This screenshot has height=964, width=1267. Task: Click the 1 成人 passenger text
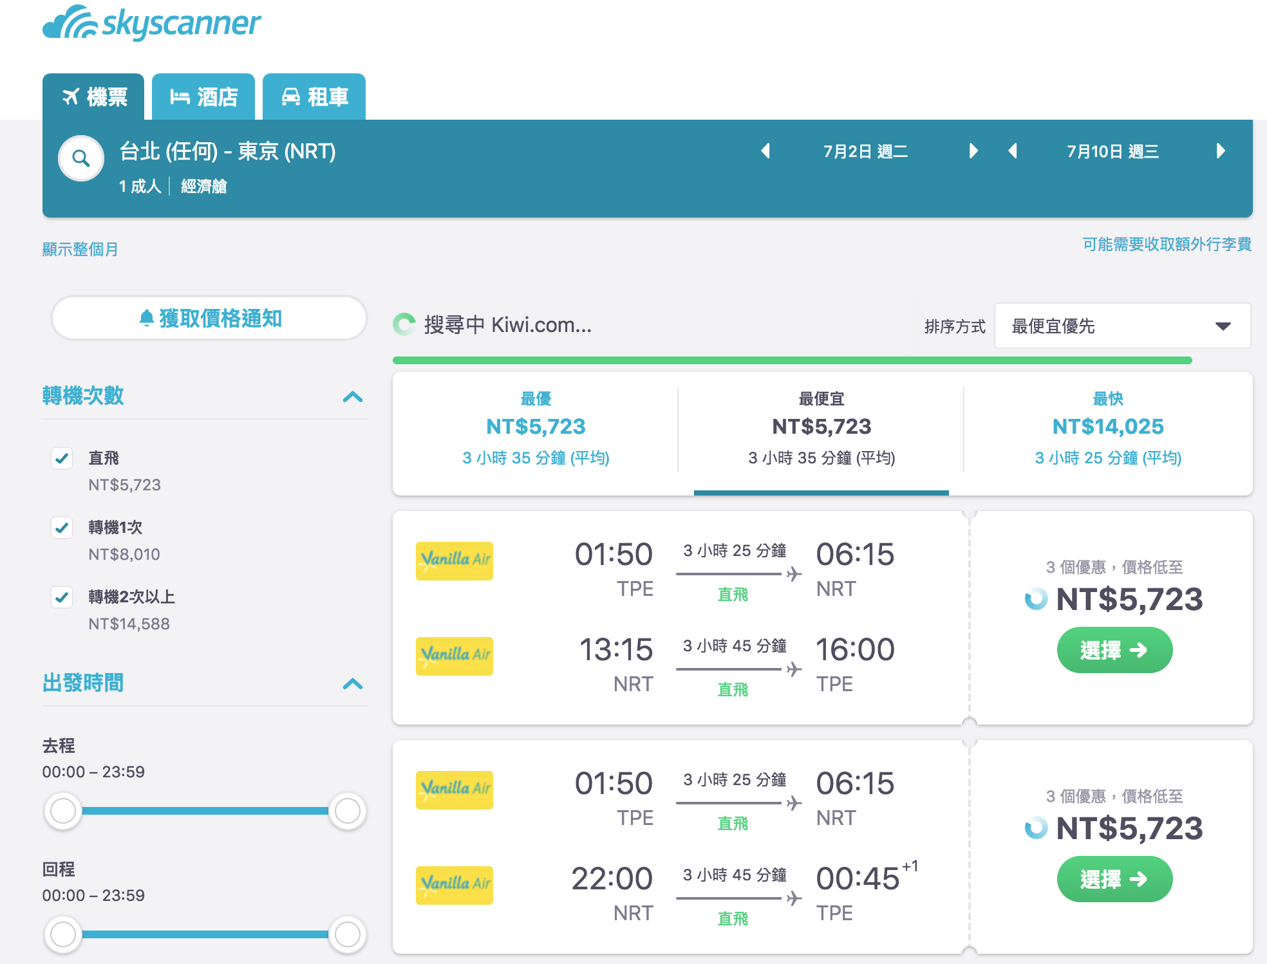140,186
